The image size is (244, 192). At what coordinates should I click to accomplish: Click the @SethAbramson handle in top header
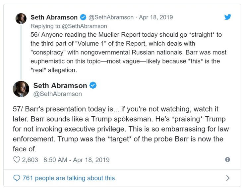[x=111, y=17]
